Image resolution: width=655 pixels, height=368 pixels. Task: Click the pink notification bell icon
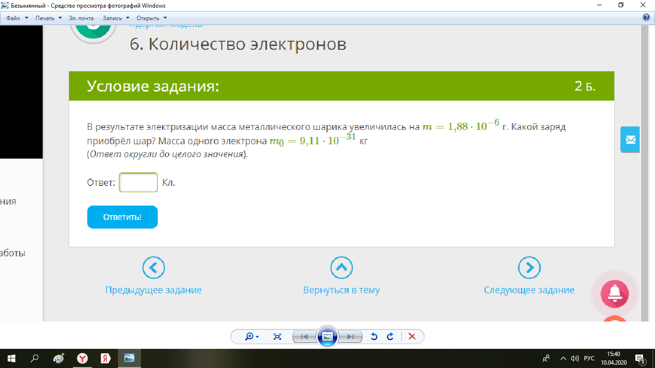point(615,294)
